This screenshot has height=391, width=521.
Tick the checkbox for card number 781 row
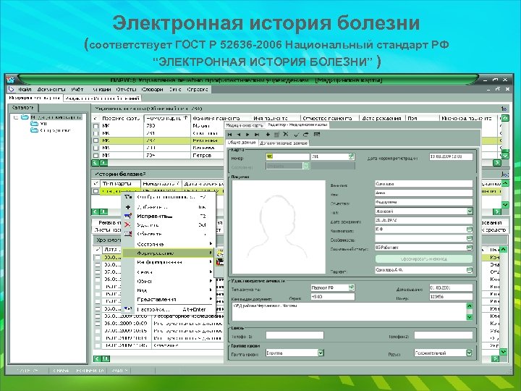tap(96, 133)
